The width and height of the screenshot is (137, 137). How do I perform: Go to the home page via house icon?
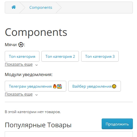14,7
